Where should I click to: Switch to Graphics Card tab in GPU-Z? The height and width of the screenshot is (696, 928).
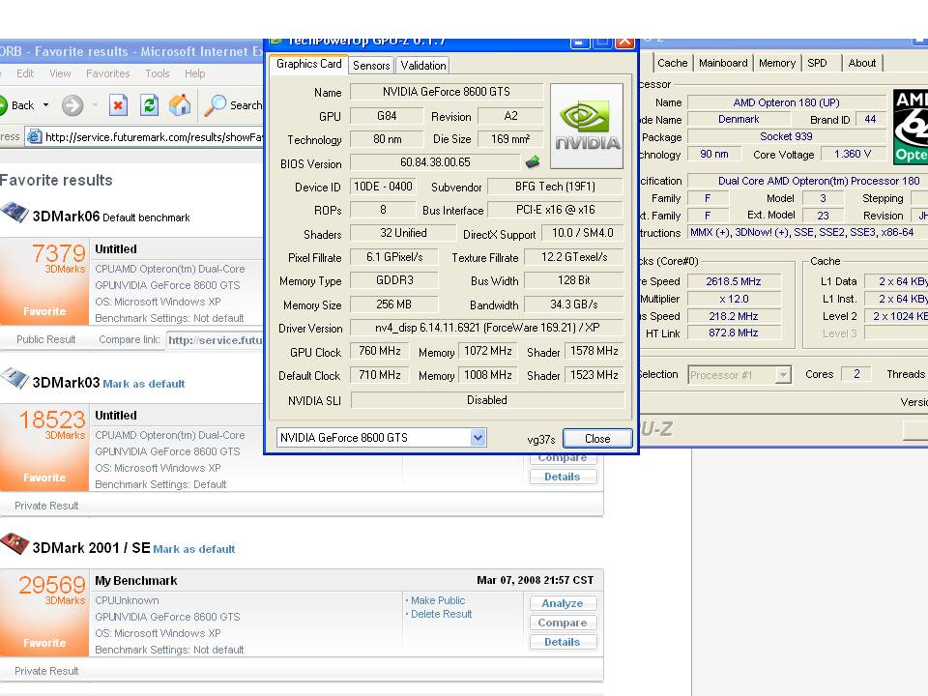(308, 64)
